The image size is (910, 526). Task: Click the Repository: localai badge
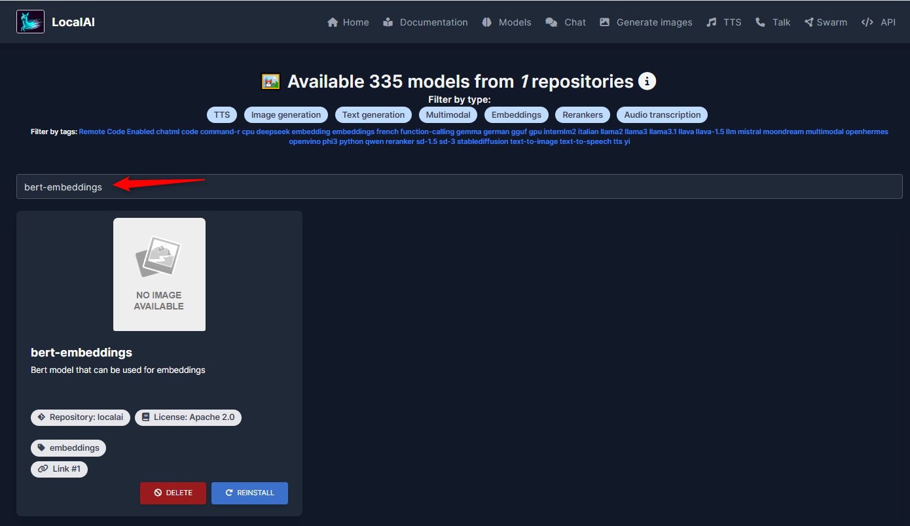80,417
